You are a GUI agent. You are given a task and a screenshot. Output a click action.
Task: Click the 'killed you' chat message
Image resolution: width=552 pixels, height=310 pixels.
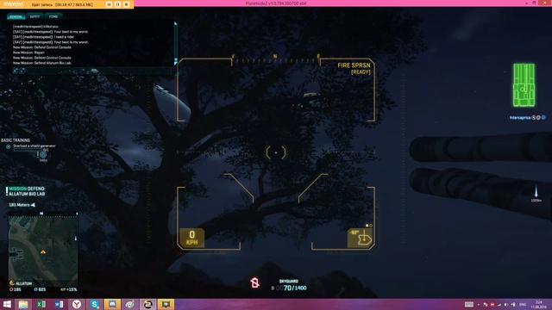(x=35, y=27)
